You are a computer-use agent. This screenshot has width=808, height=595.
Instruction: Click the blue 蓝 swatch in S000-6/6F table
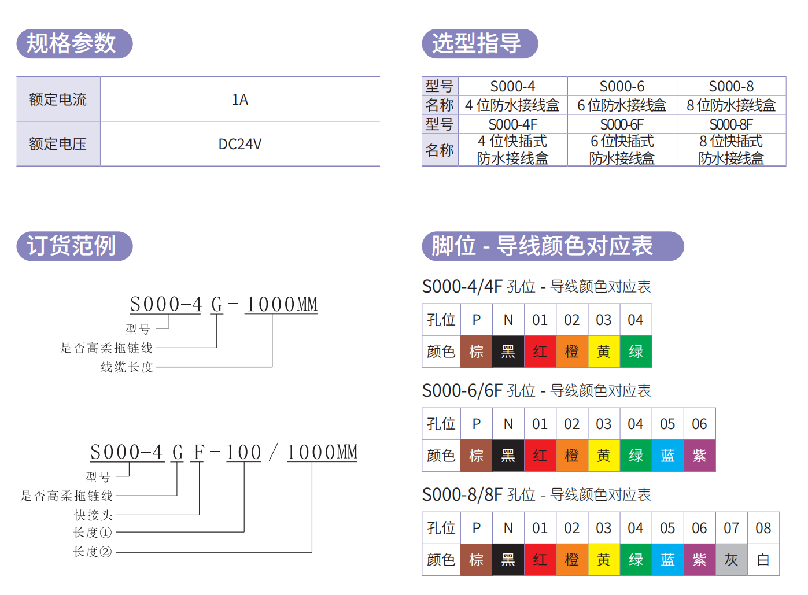pyautogui.click(x=667, y=455)
